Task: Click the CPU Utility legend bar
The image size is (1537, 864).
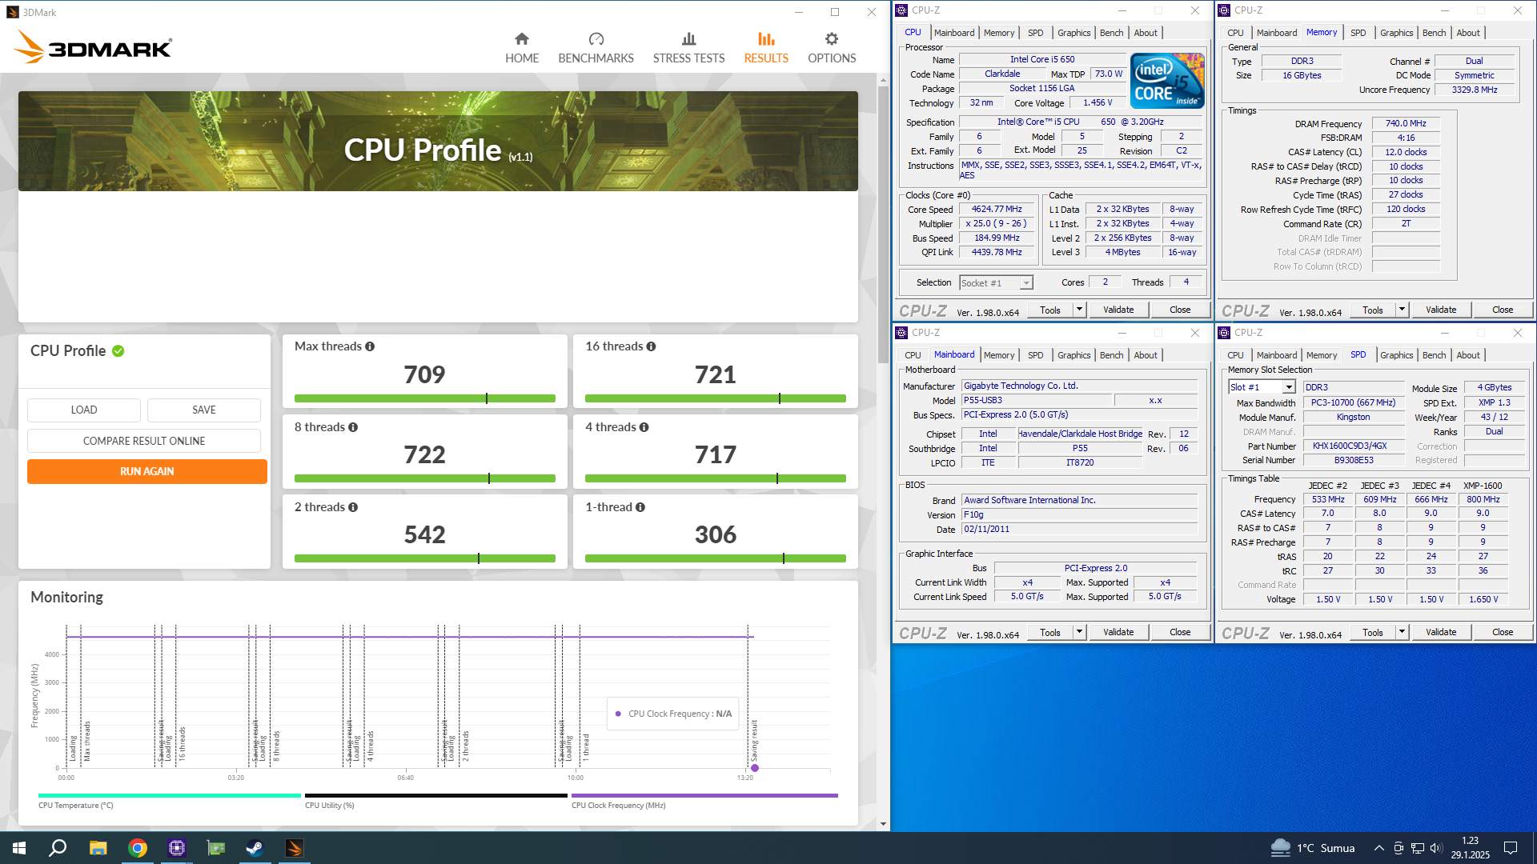Action: click(436, 796)
